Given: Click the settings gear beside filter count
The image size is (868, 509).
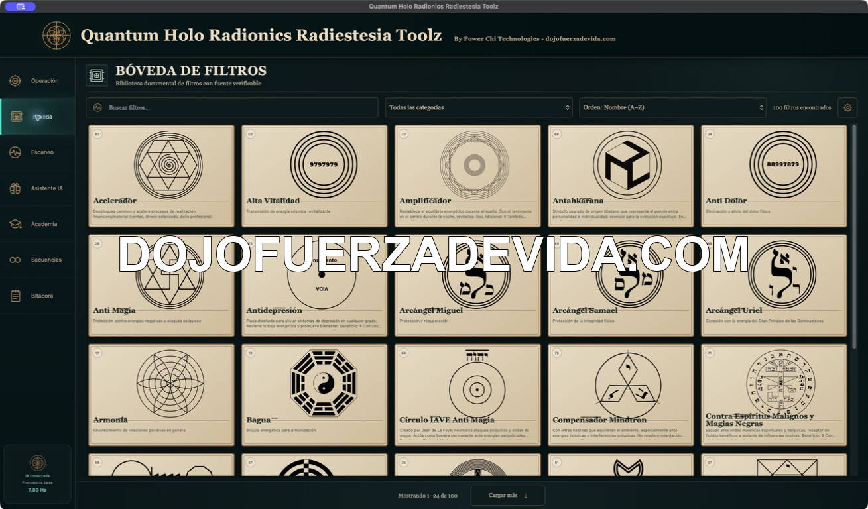Looking at the screenshot, I should pyautogui.click(x=847, y=107).
